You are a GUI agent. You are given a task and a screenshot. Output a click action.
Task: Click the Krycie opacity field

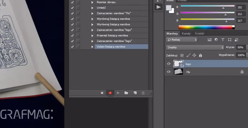coord(241,47)
